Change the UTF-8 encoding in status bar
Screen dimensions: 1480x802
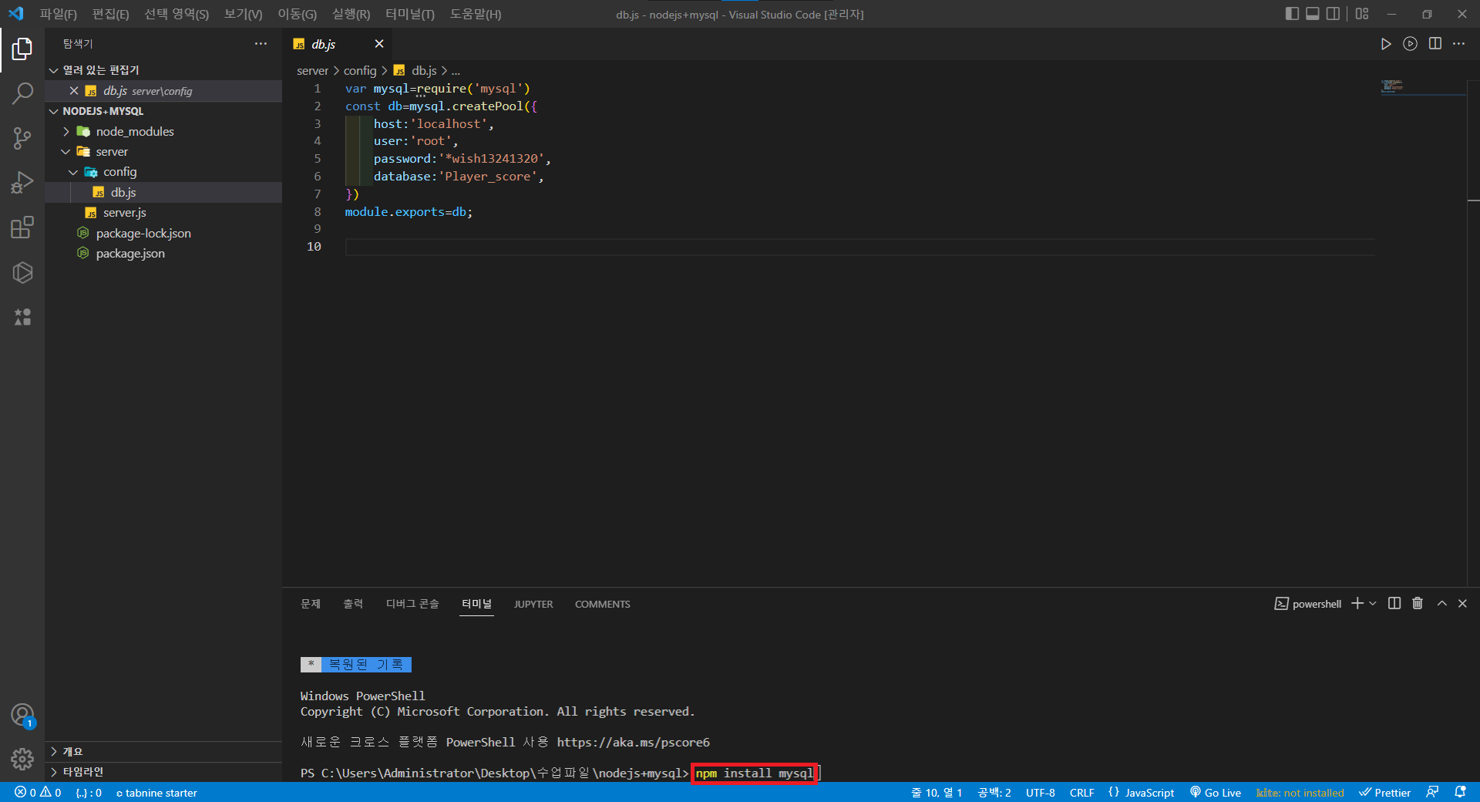(1040, 793)
